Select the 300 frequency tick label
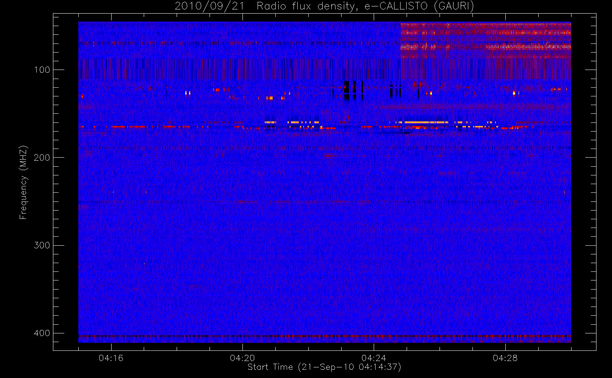The height and width of the screenshot is (378, 612). coord(42,245)
